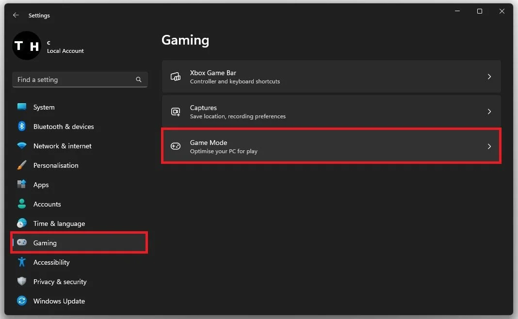Click 'Save location, recording preferences' description
The image size is (518, 319).
pos(238,116)
